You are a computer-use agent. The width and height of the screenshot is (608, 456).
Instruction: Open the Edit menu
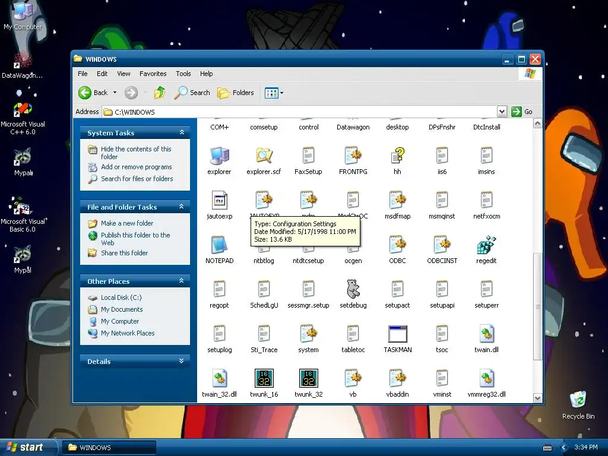(102, 74)
